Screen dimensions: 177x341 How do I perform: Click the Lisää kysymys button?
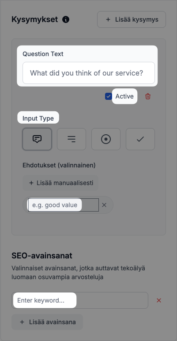coord(132,19)
